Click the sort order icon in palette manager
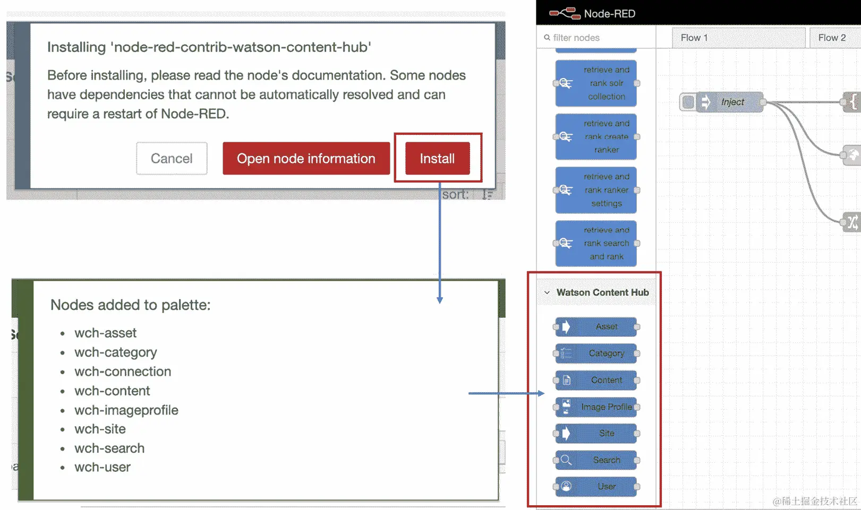 click(x=487, y=194)
